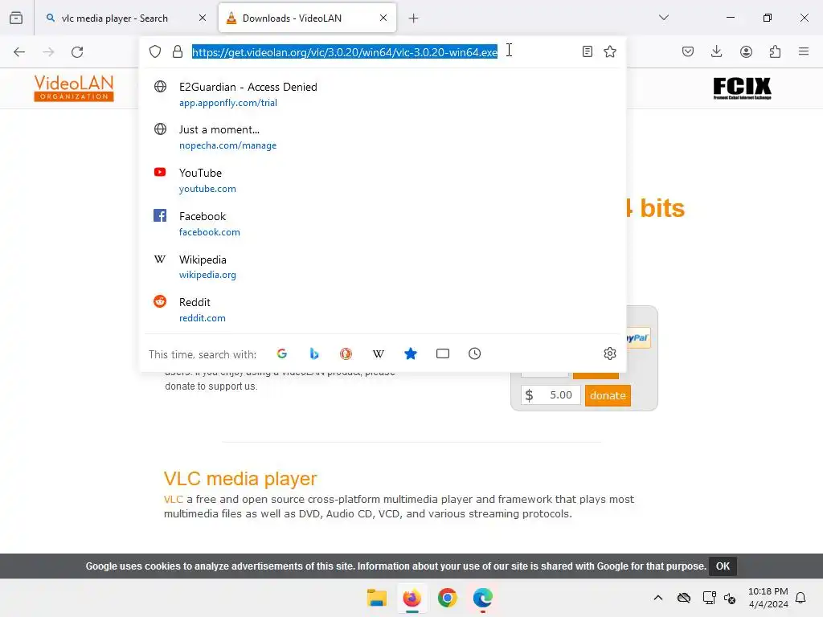Follow the orange VLC link in description
This screenshot has height=617, width=823.
coord(174,500)
